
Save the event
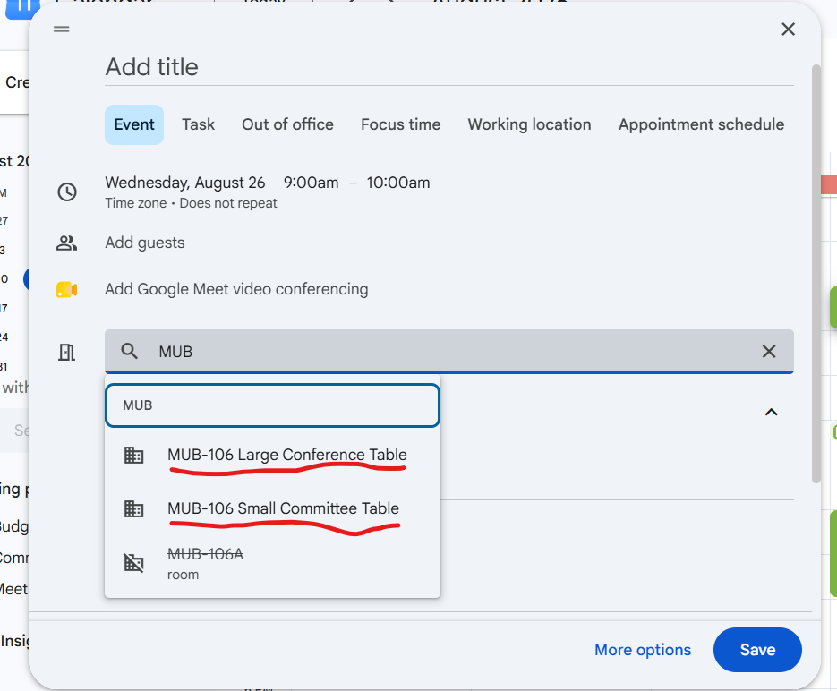point(757,650)
